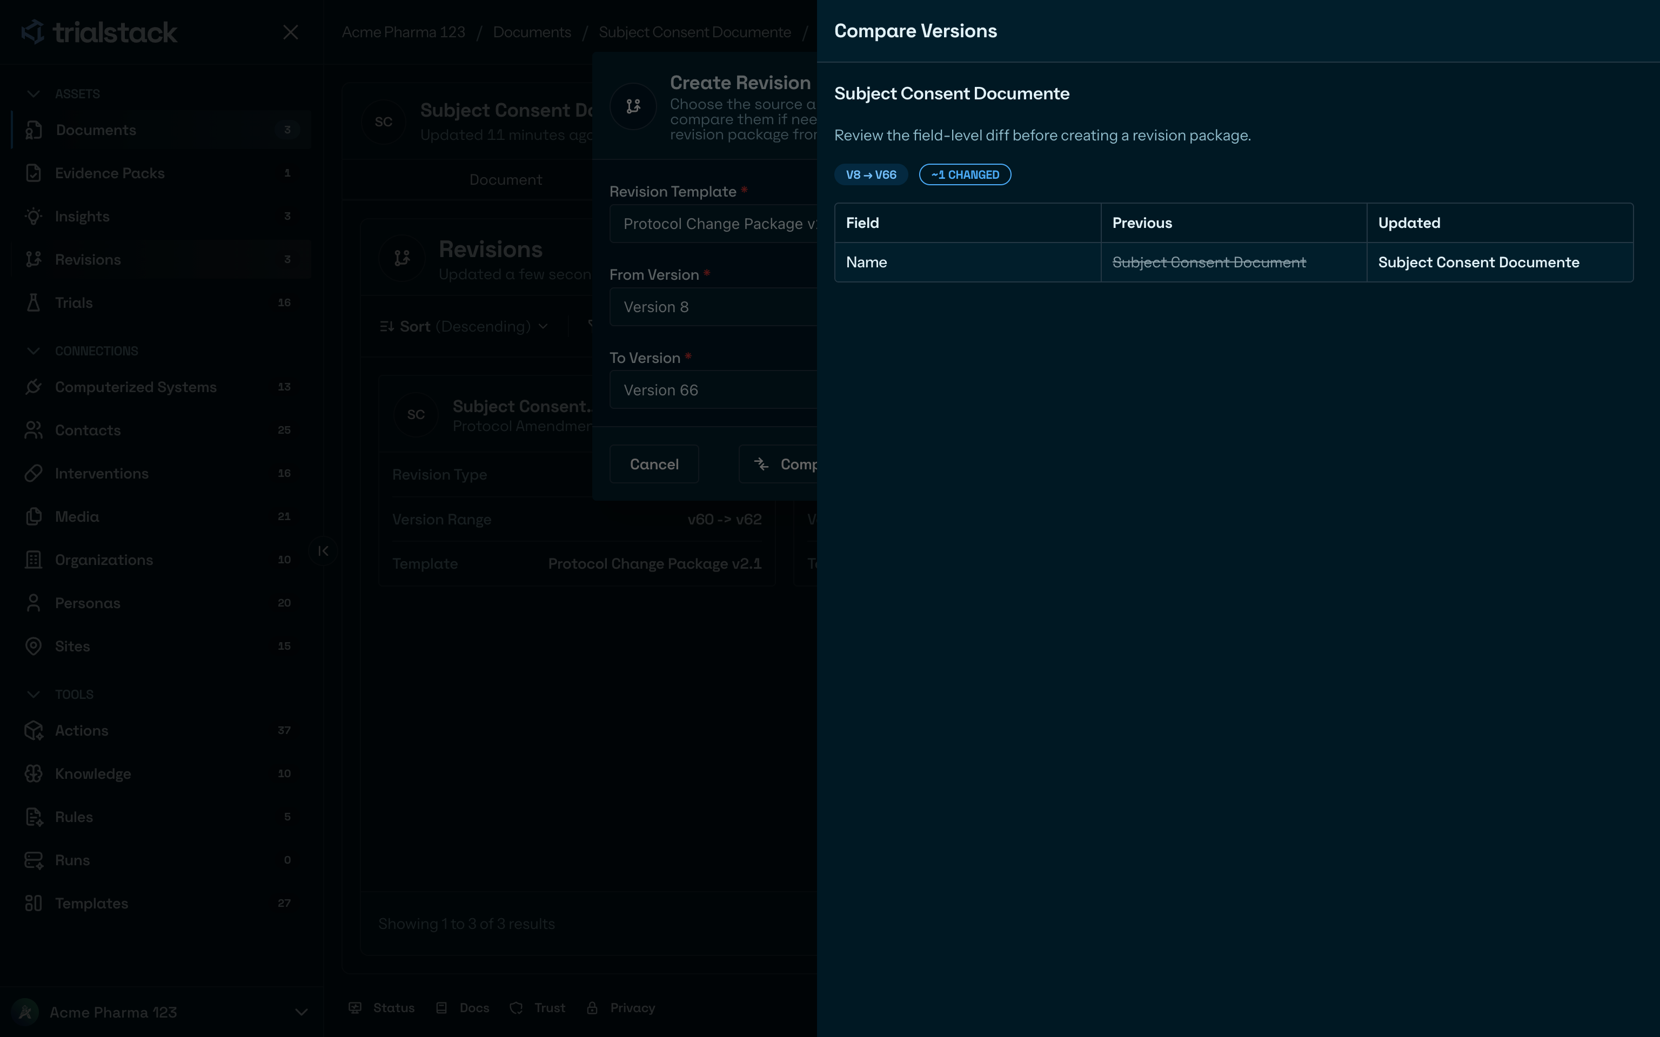
Task: Click 'Showing 1 to 3 of 3 results'
Action: click(466, 924)
